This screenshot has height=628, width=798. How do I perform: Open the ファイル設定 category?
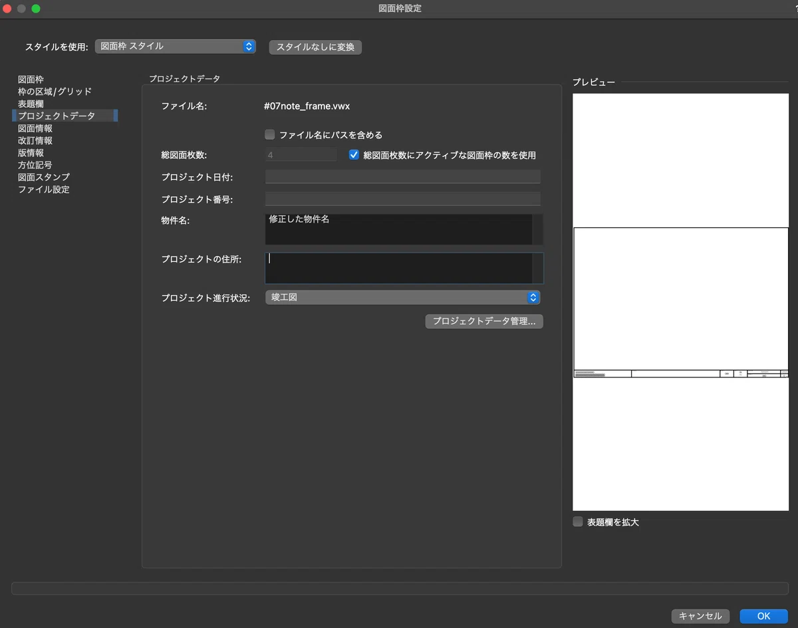tap(43, 189)
